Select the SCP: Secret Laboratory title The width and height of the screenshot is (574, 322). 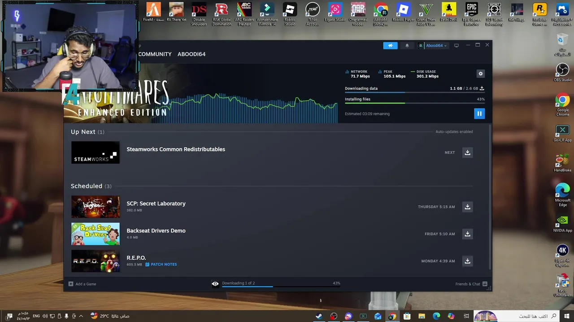pyautogui.click(x=156, y=203)
